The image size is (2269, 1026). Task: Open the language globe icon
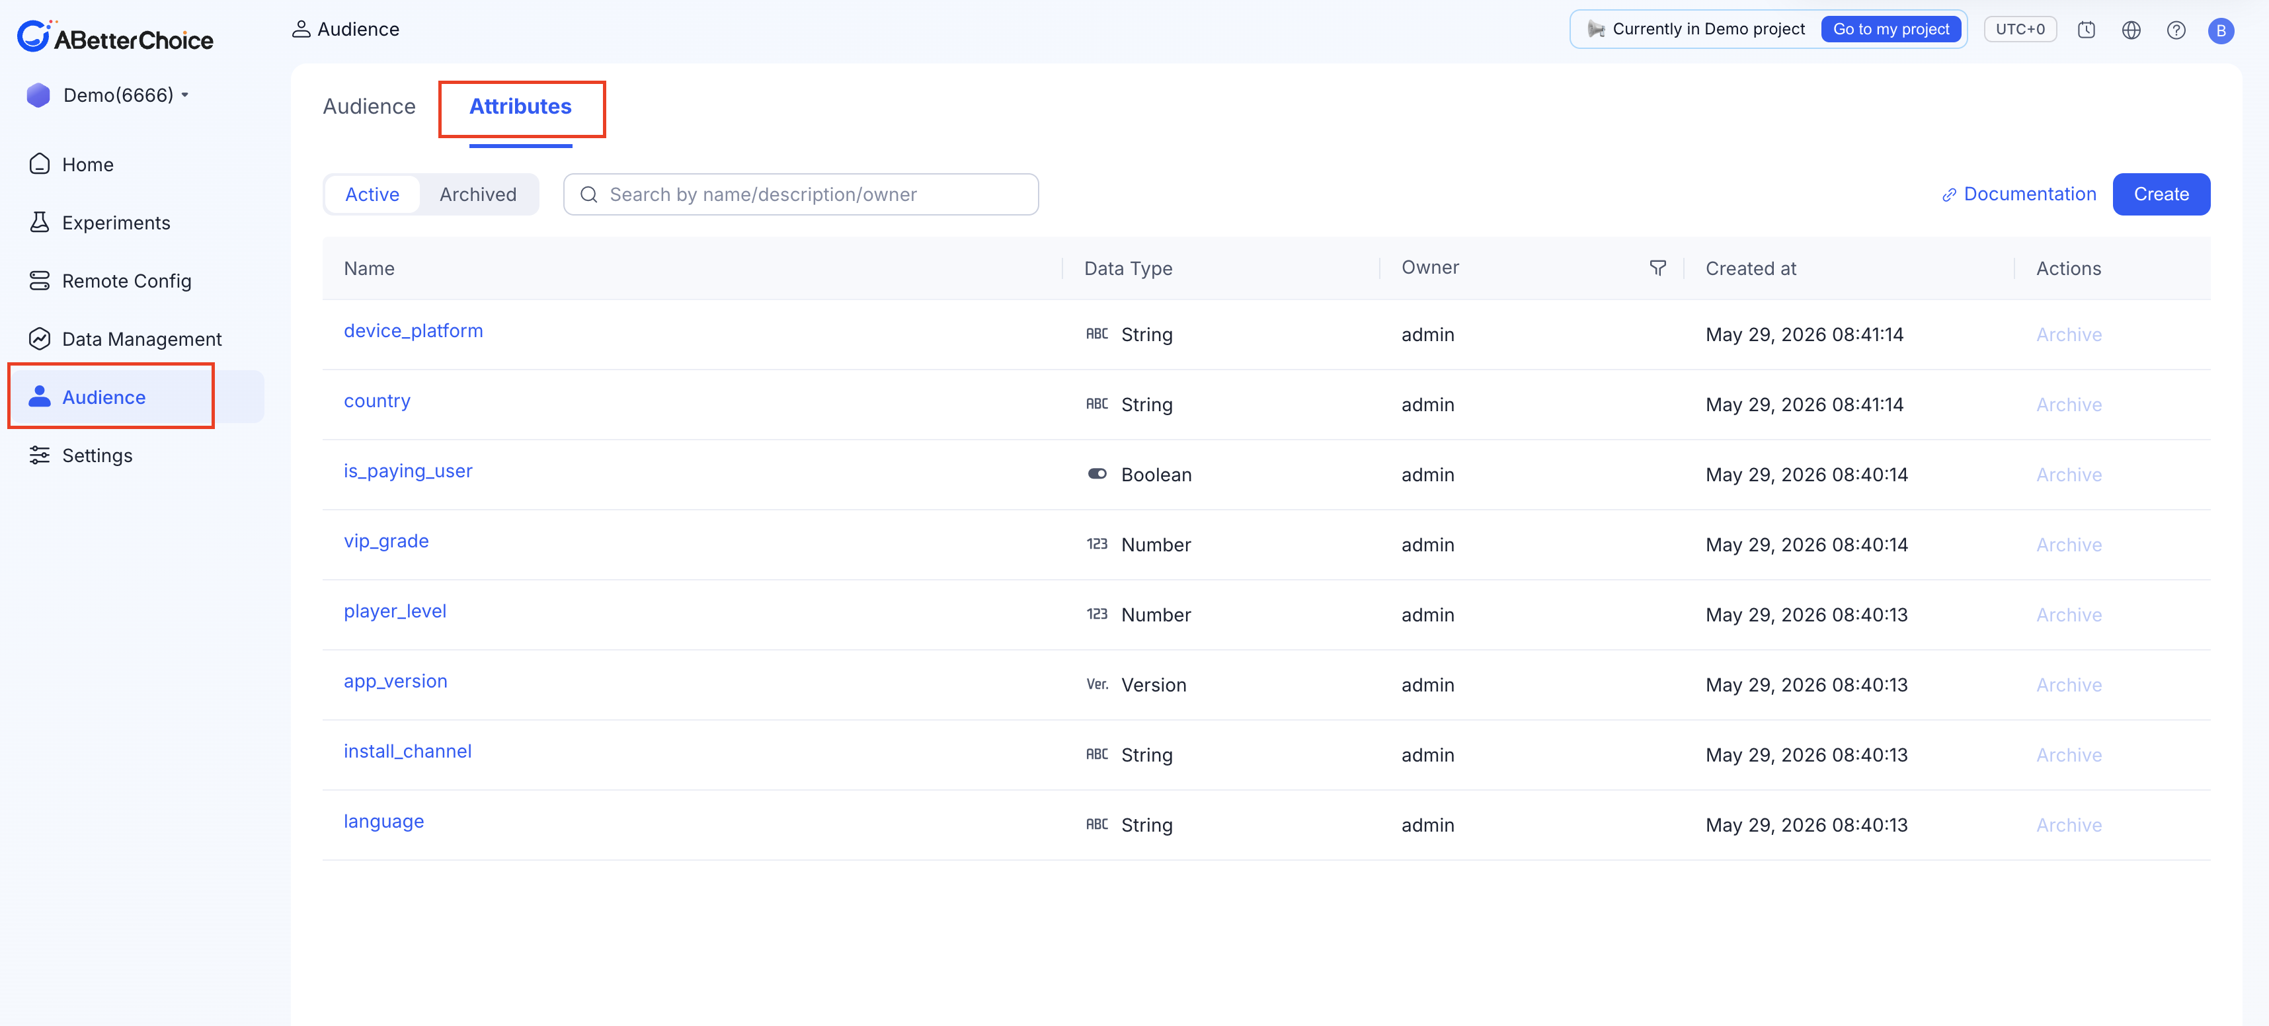pyautogui.click(x=2131, y=30)
